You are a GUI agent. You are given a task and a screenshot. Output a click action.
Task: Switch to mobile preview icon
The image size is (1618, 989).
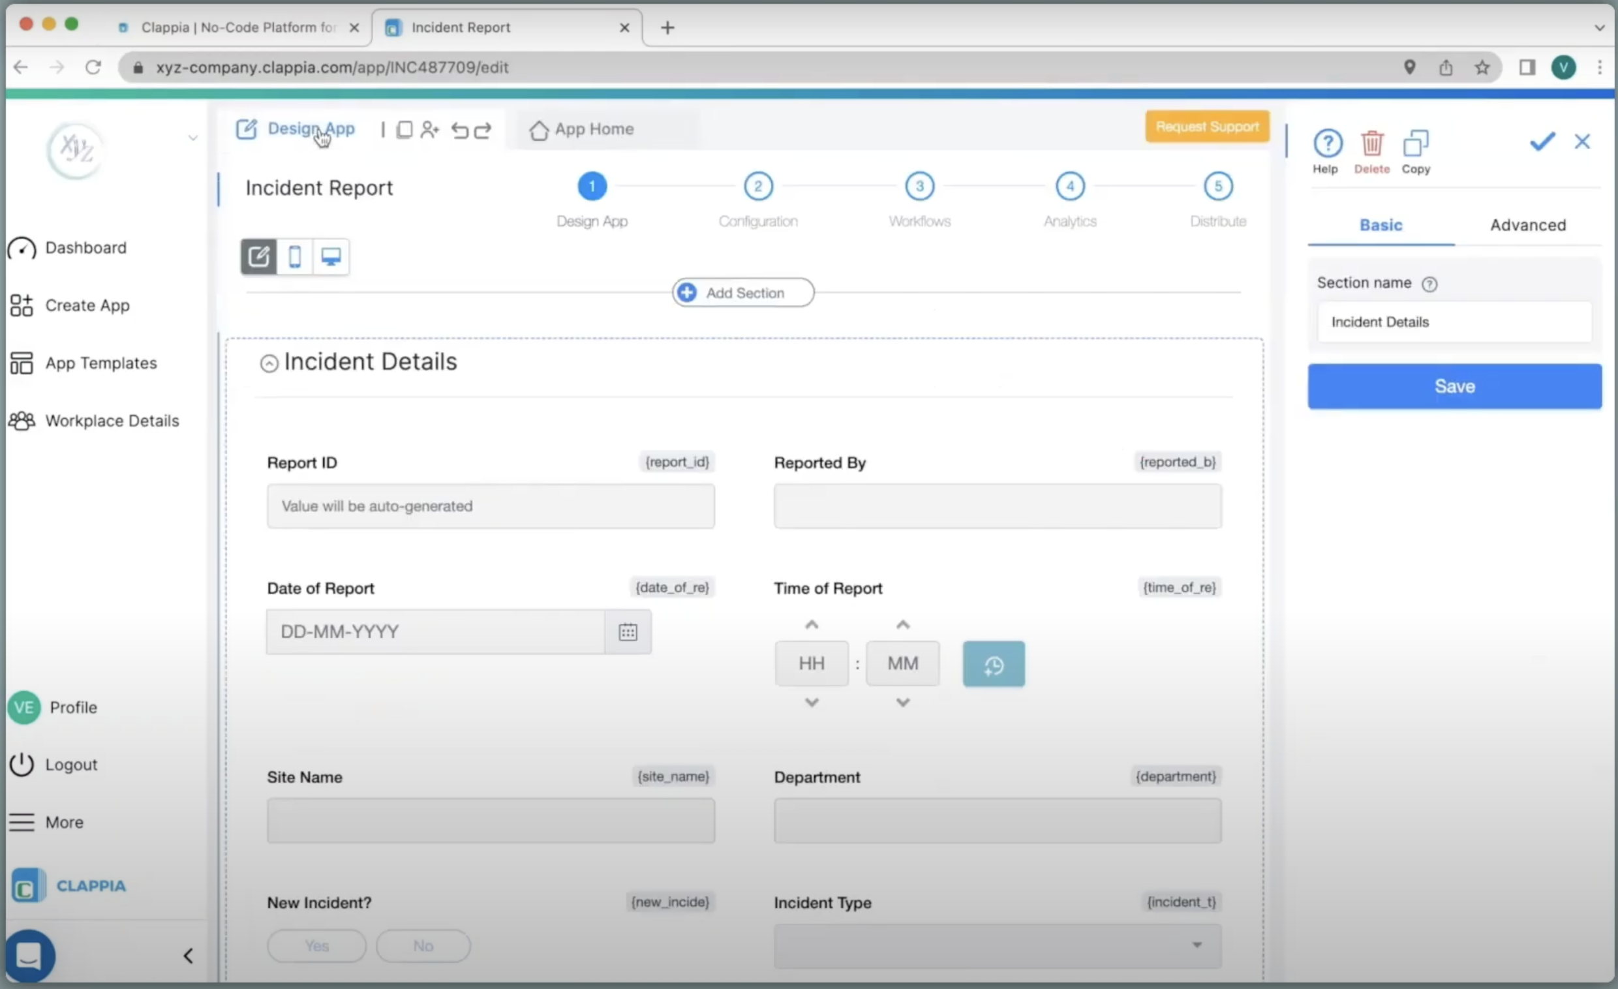(295, 257)
